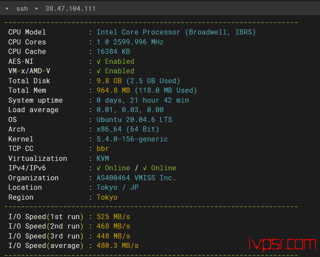Click the KVM virtualization value

click(103, 159)
